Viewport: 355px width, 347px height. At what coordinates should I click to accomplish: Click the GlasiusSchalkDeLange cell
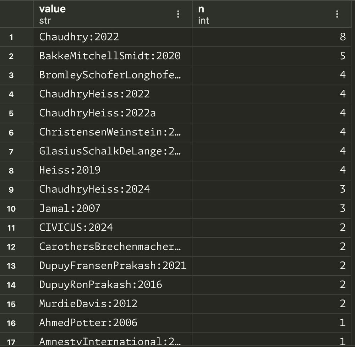point(113,152)
